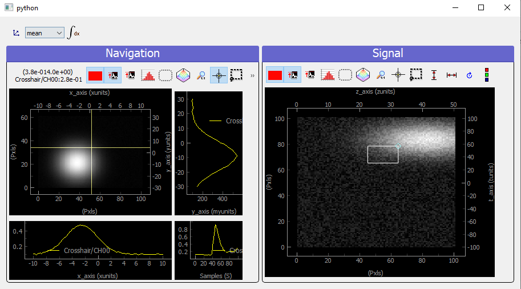Click the integral dx icon

click(74, 33)
